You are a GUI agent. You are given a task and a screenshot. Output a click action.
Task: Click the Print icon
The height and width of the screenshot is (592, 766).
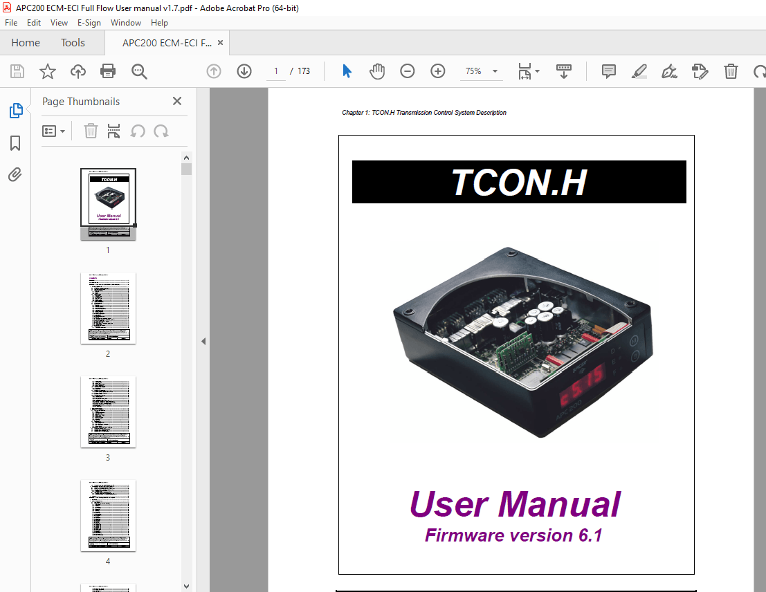pos(108,71)
